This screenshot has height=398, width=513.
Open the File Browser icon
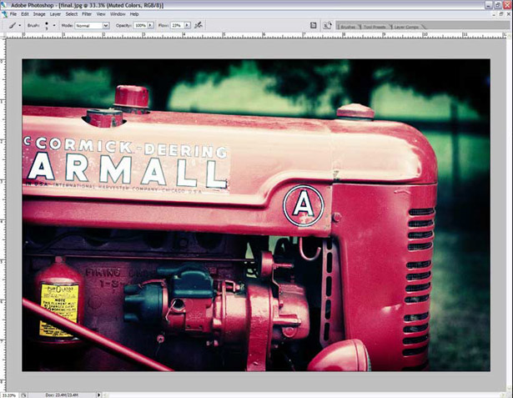[x=327, y=25]
